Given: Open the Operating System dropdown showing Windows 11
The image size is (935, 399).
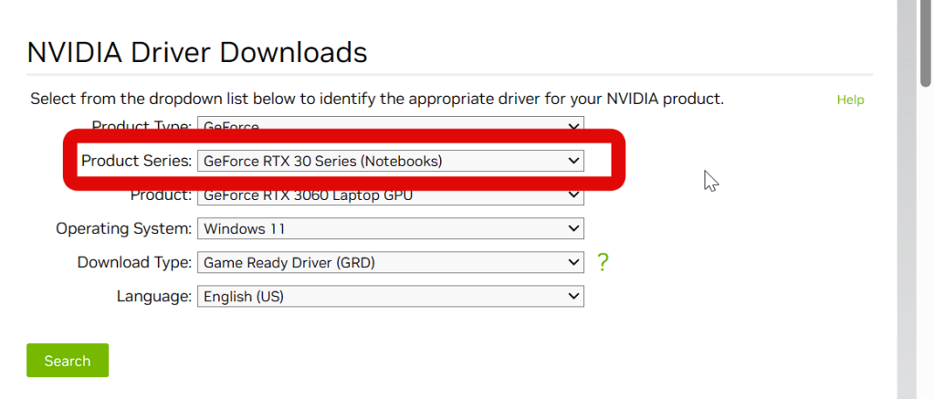Looking at the screenshot, I should coord(391,228).
